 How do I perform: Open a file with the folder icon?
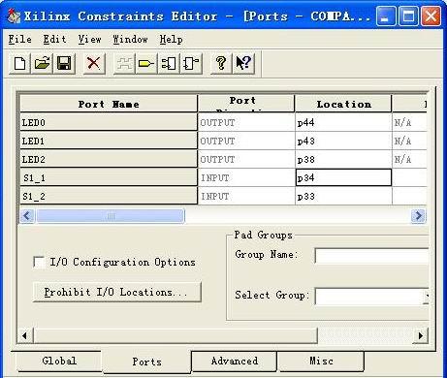[42, 63]
